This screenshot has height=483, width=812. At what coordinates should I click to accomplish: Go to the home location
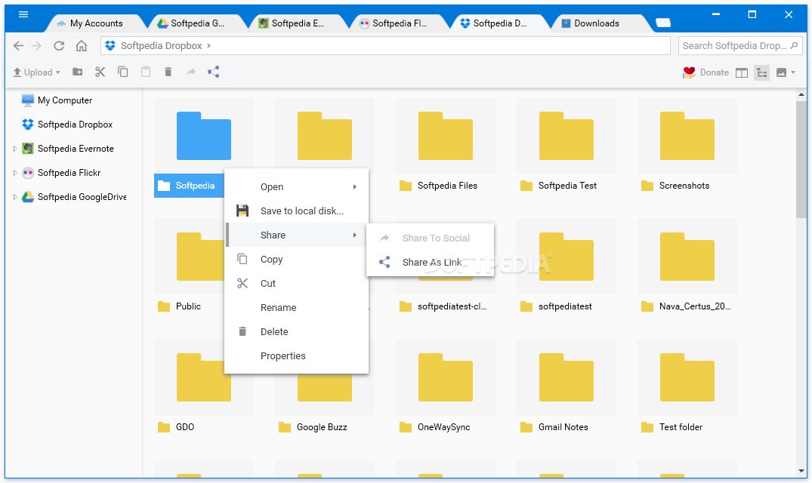[x=82, y=46]
